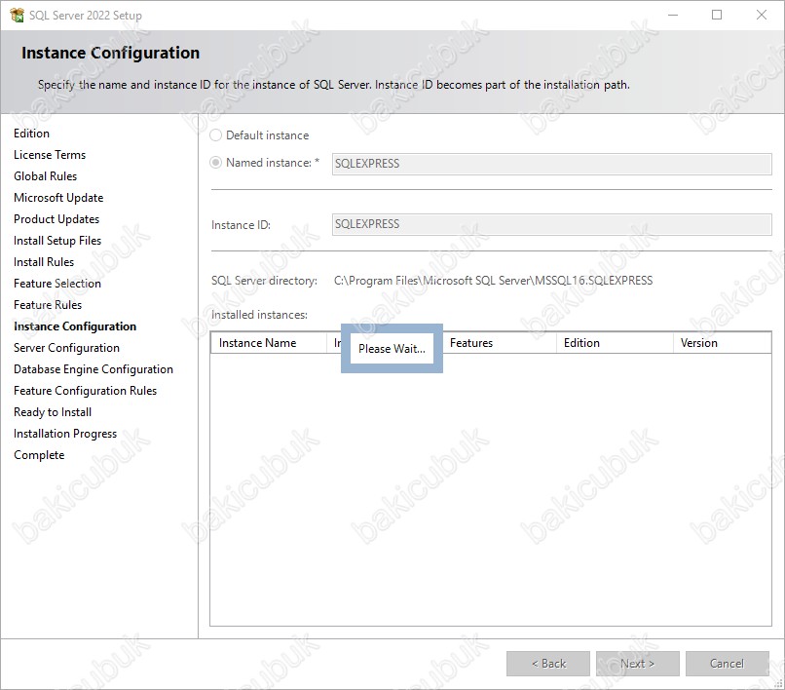Click the SQL Server directory path text
The image size is (785, 690).
493,281
